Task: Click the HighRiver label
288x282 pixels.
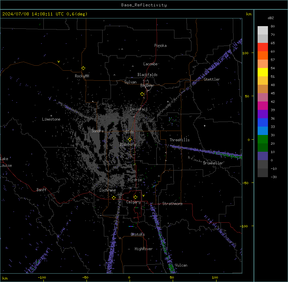Action: [144, 249]
